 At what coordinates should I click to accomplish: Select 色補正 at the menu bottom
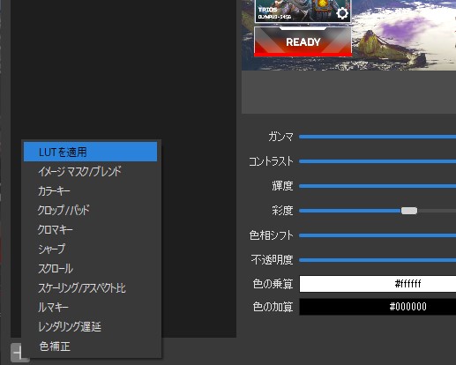pyautogui.click(x=90, y=346)
